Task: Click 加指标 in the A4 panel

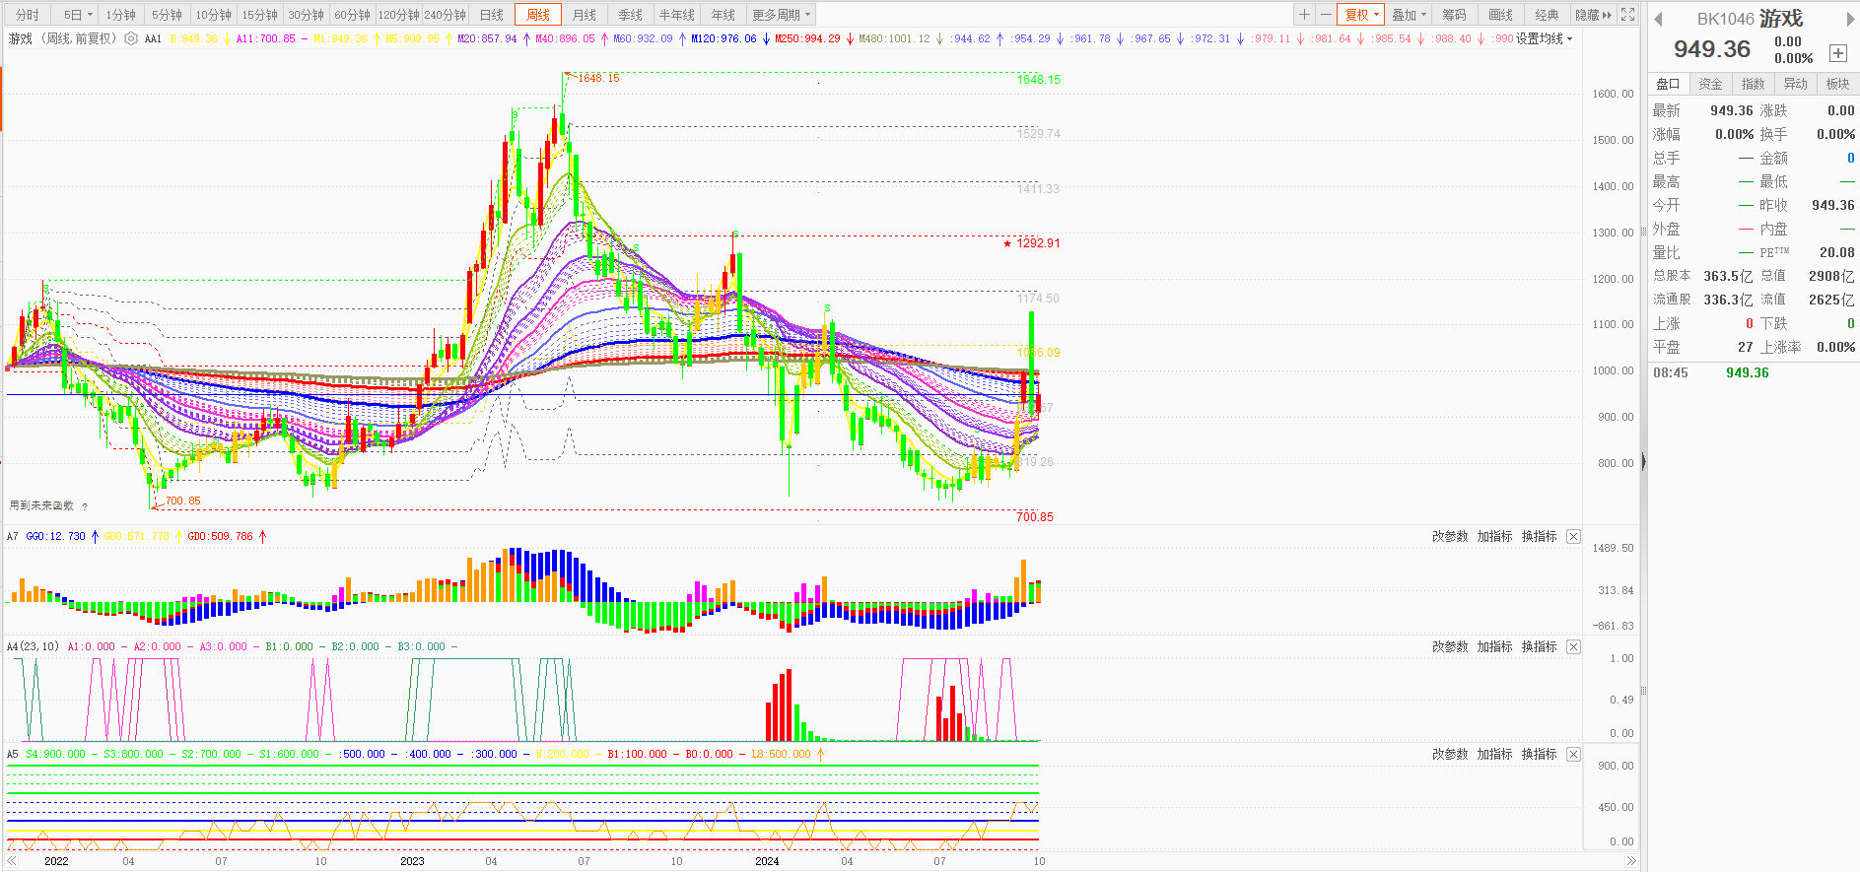Action: [x=1494, y=647]
